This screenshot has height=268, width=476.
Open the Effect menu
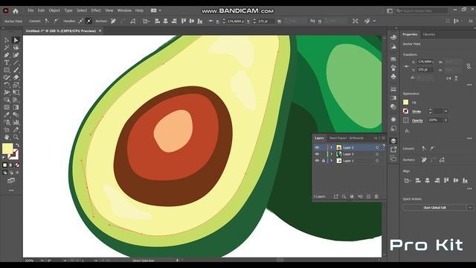point(96,10)
